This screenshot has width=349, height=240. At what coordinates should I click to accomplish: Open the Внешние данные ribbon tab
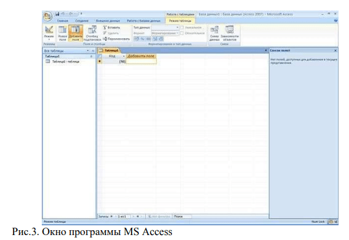pyautogui.click(x=108, y=21)
